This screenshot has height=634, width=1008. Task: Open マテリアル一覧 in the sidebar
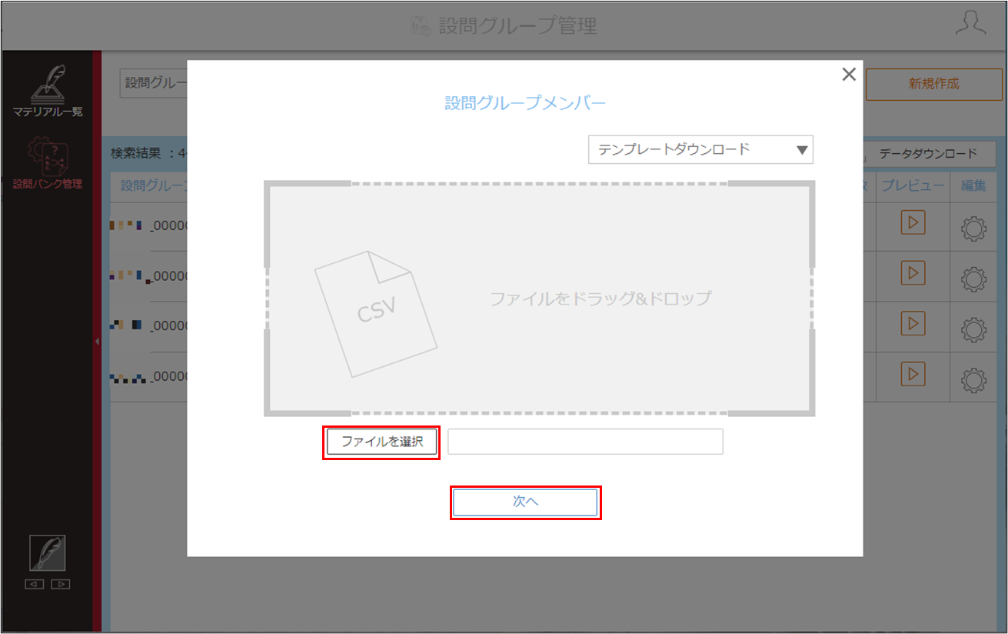coord(47,91)
